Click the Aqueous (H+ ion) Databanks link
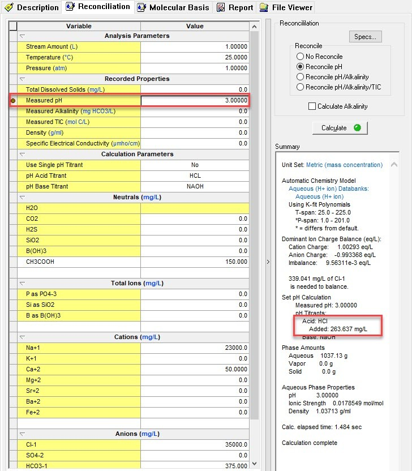Screen dimensions: 412x471 pyautogui.click(x=328, y=189)
